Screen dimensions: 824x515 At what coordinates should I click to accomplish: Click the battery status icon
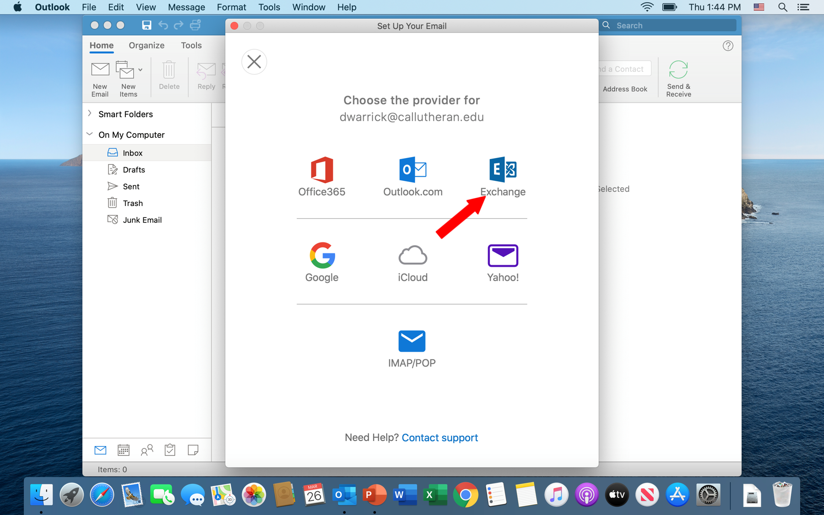tap(670, 7)
